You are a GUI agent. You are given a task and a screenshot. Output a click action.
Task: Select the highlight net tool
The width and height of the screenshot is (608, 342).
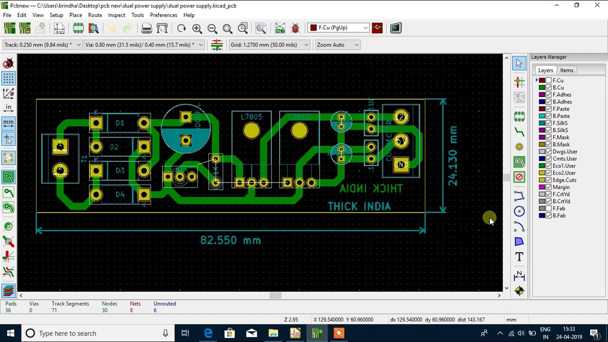click(519, 82)
